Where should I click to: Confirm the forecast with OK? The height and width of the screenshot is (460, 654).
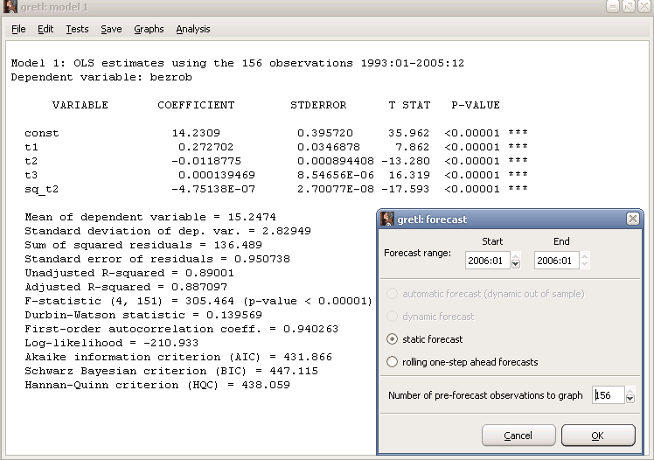point(598,436)
